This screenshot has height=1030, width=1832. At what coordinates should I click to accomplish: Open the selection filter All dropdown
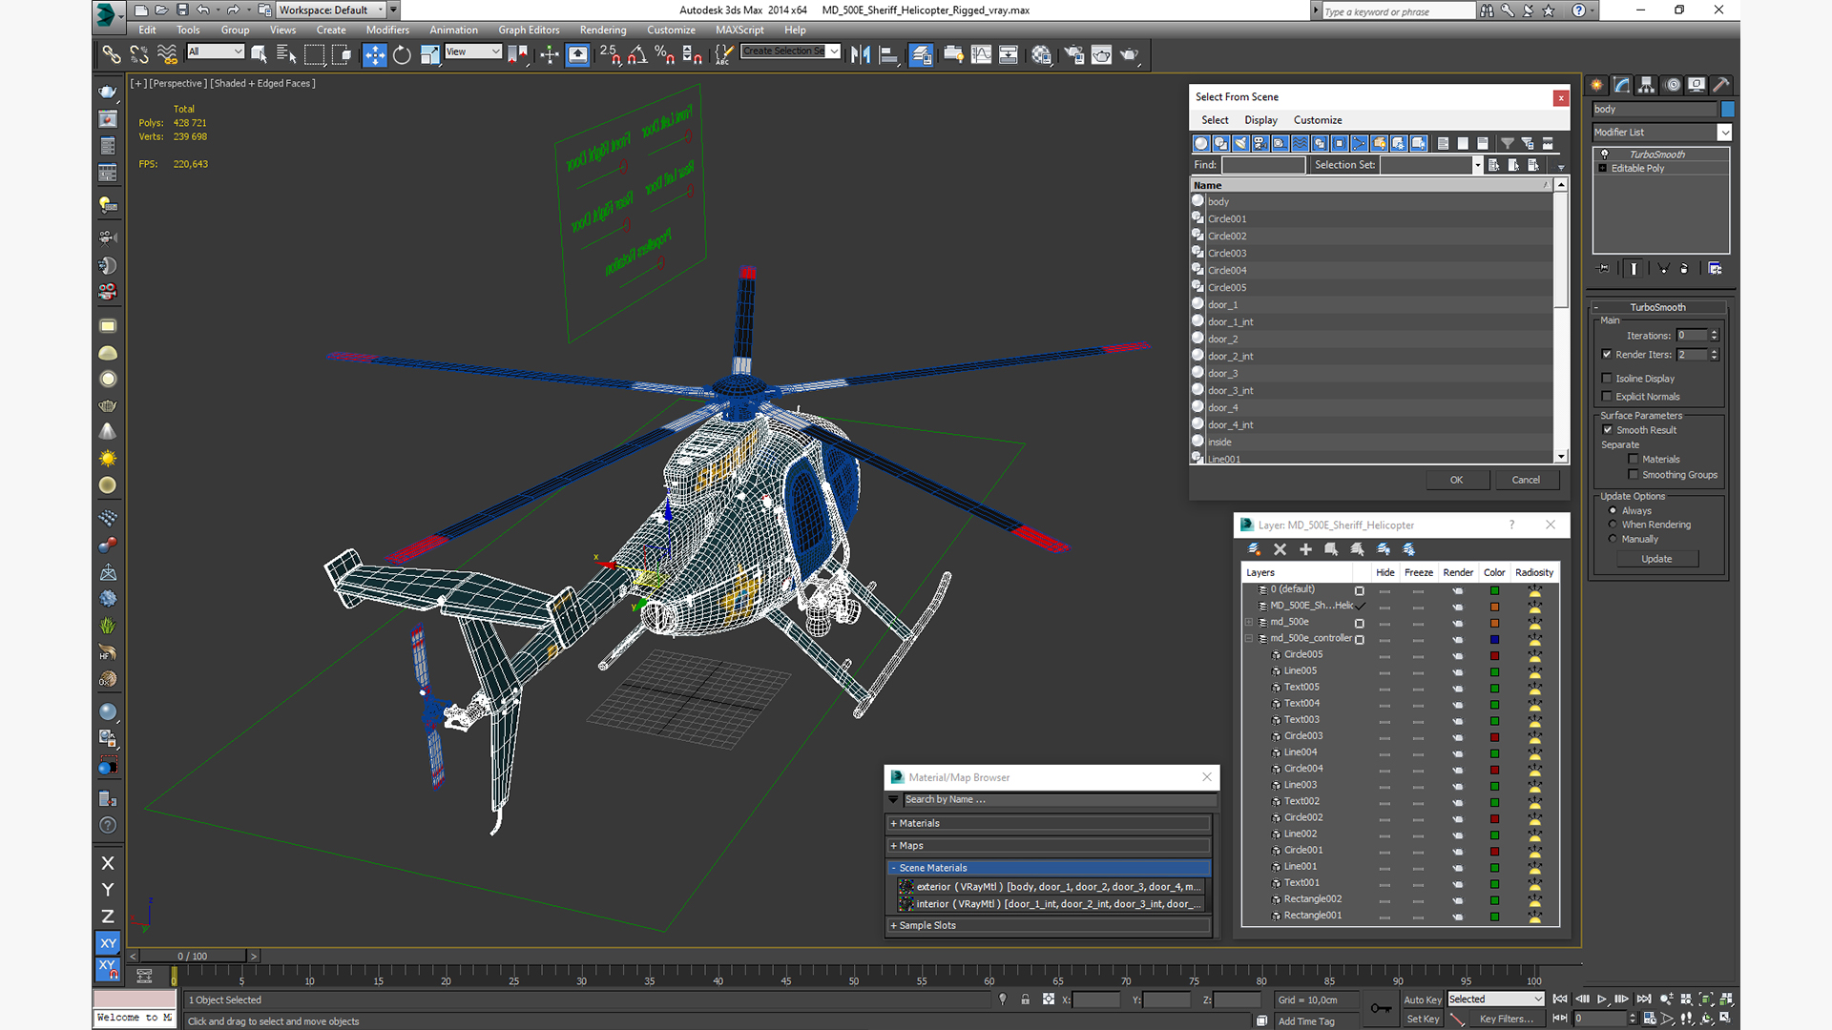tap(216, 52)
